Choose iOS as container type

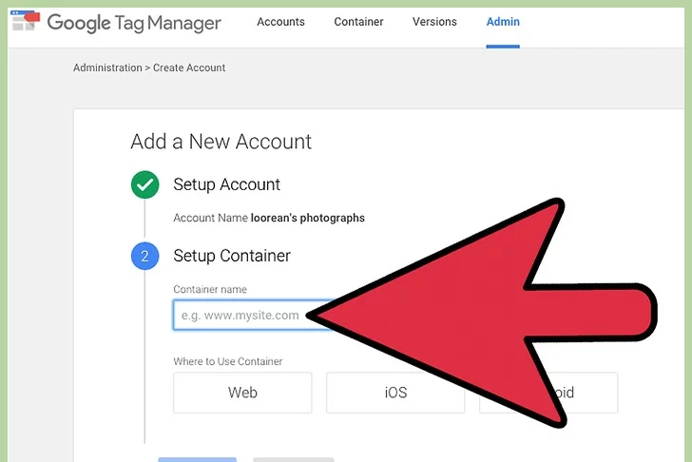point(394,393)
